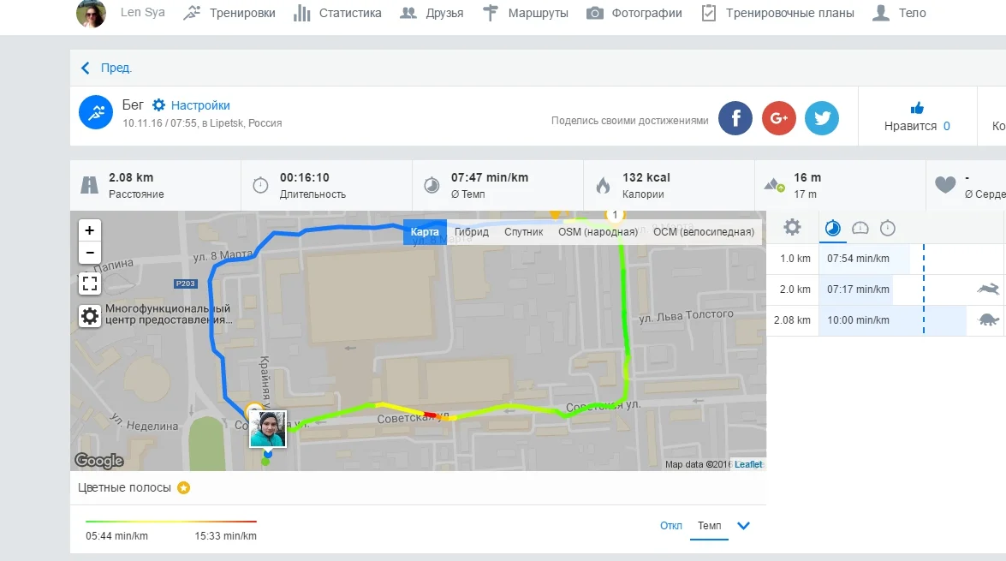Open the Статистика menu item
The height and width of the screenshot is (561, 1006).
click(x=336, y=13)
